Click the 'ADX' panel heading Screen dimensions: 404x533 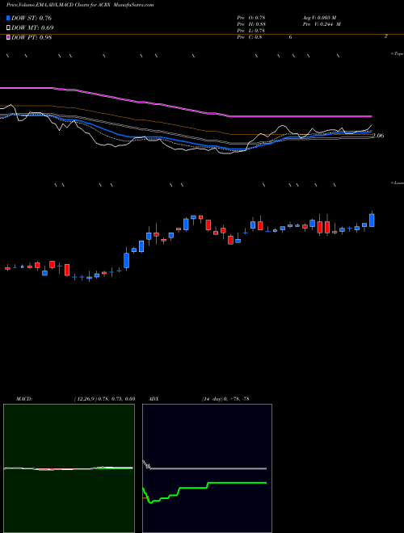[154, 399]
